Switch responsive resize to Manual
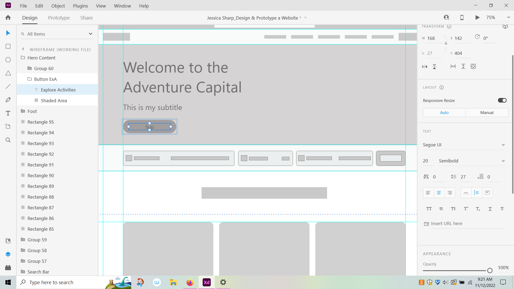 (487, 112)
